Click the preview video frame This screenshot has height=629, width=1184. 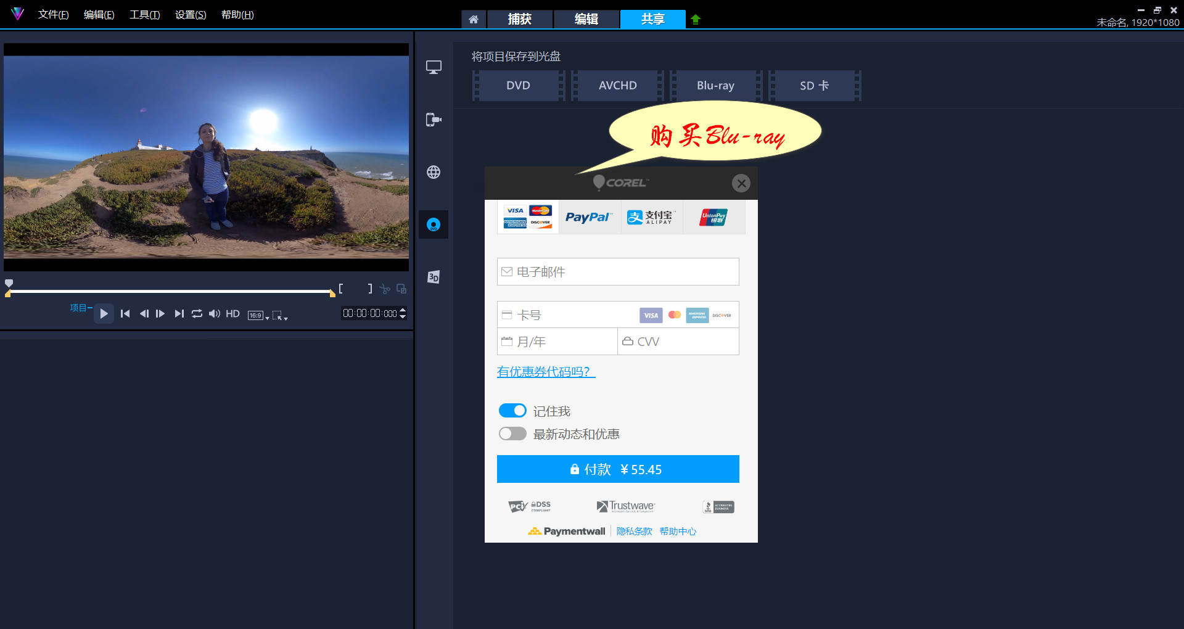point(206,157)
